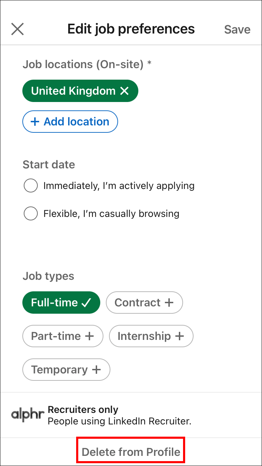262x466 pixels.
Task: Enable the Contract job type
Action: coord(144,303)
